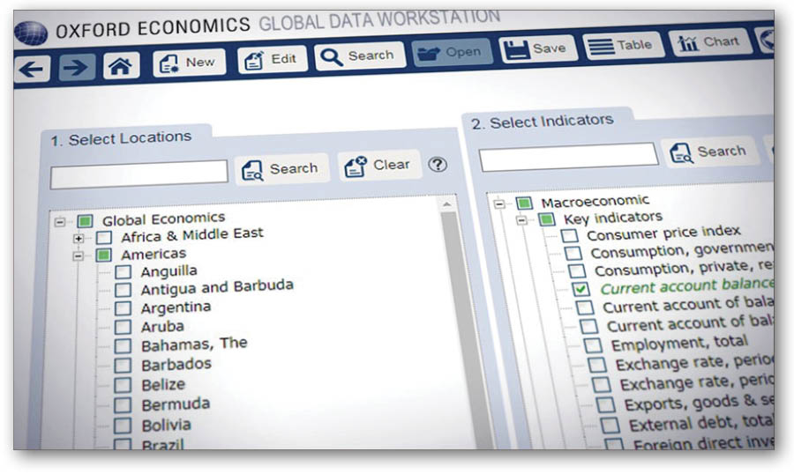Clear the location selection
The width and height of the screenshot is (794, 474).
pyautogui.click(x=379, y=166)
